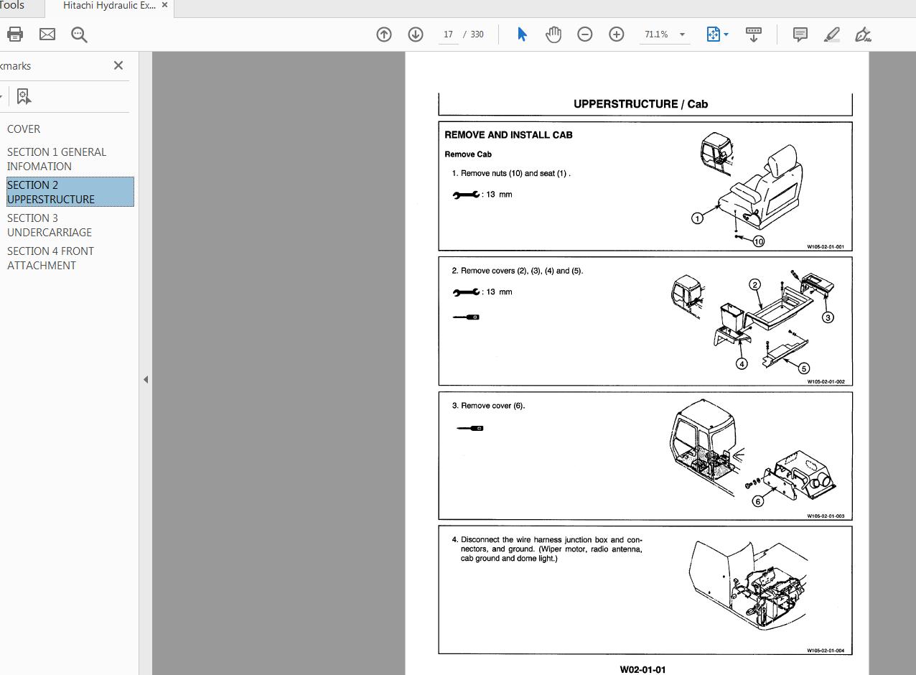Click step 4 Disconnect wire harness paragraph
Image resolution: width=916 pixels, height=675 pixels.
[x=547, y=549]
